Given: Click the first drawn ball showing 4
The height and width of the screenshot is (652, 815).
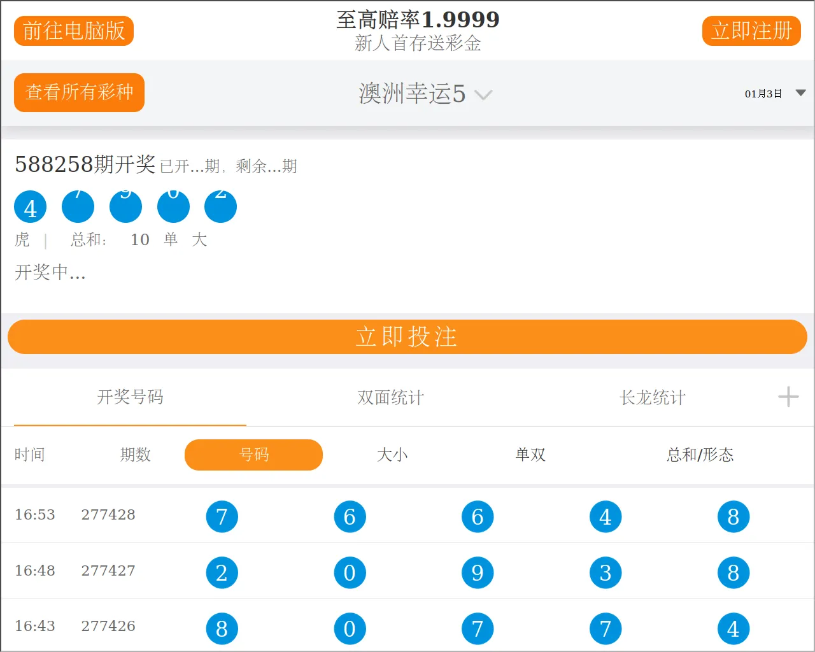Looking at the screenshot, I should [31, 207].
